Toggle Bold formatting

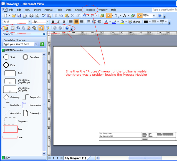(53, 22)
